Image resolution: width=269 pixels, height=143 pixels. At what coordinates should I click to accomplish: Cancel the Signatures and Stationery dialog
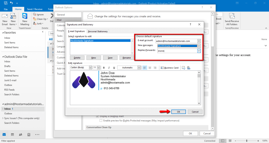(195, 112)
